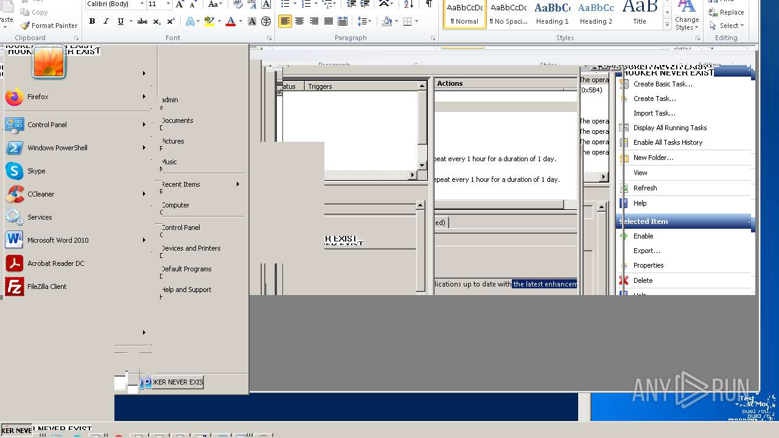
Task: Click Enable in Task Scheduler Selected Item
Action: click(x=643, y=236)
